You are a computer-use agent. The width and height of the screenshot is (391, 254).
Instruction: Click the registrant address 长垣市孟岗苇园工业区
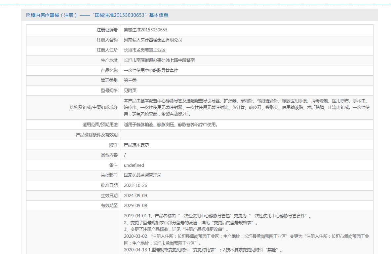[x=144, y=50]
